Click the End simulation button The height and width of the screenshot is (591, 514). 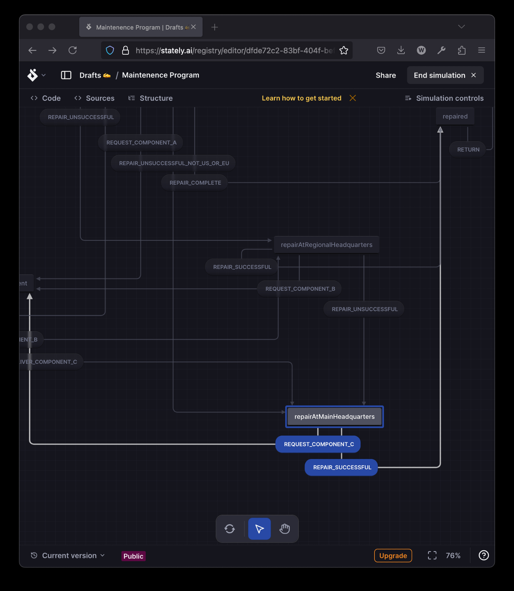(x=445, y=75)
